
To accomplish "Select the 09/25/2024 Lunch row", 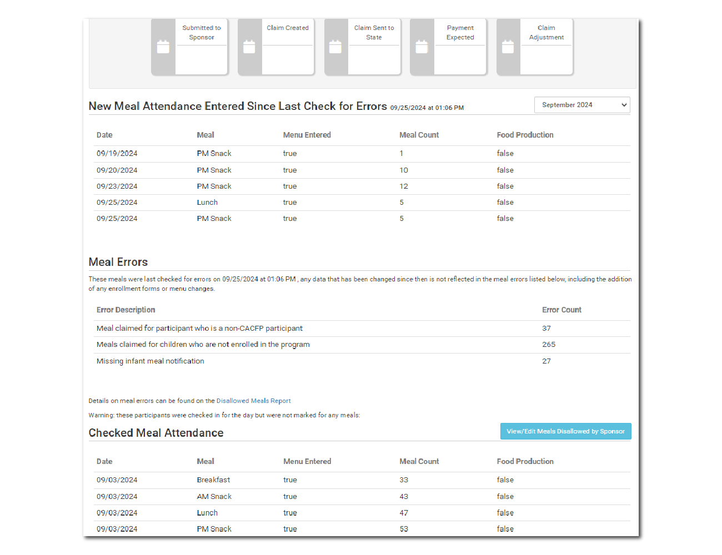I will (x=361, y=203).
